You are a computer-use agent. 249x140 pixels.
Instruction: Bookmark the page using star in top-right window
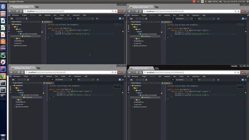[238, 11]
